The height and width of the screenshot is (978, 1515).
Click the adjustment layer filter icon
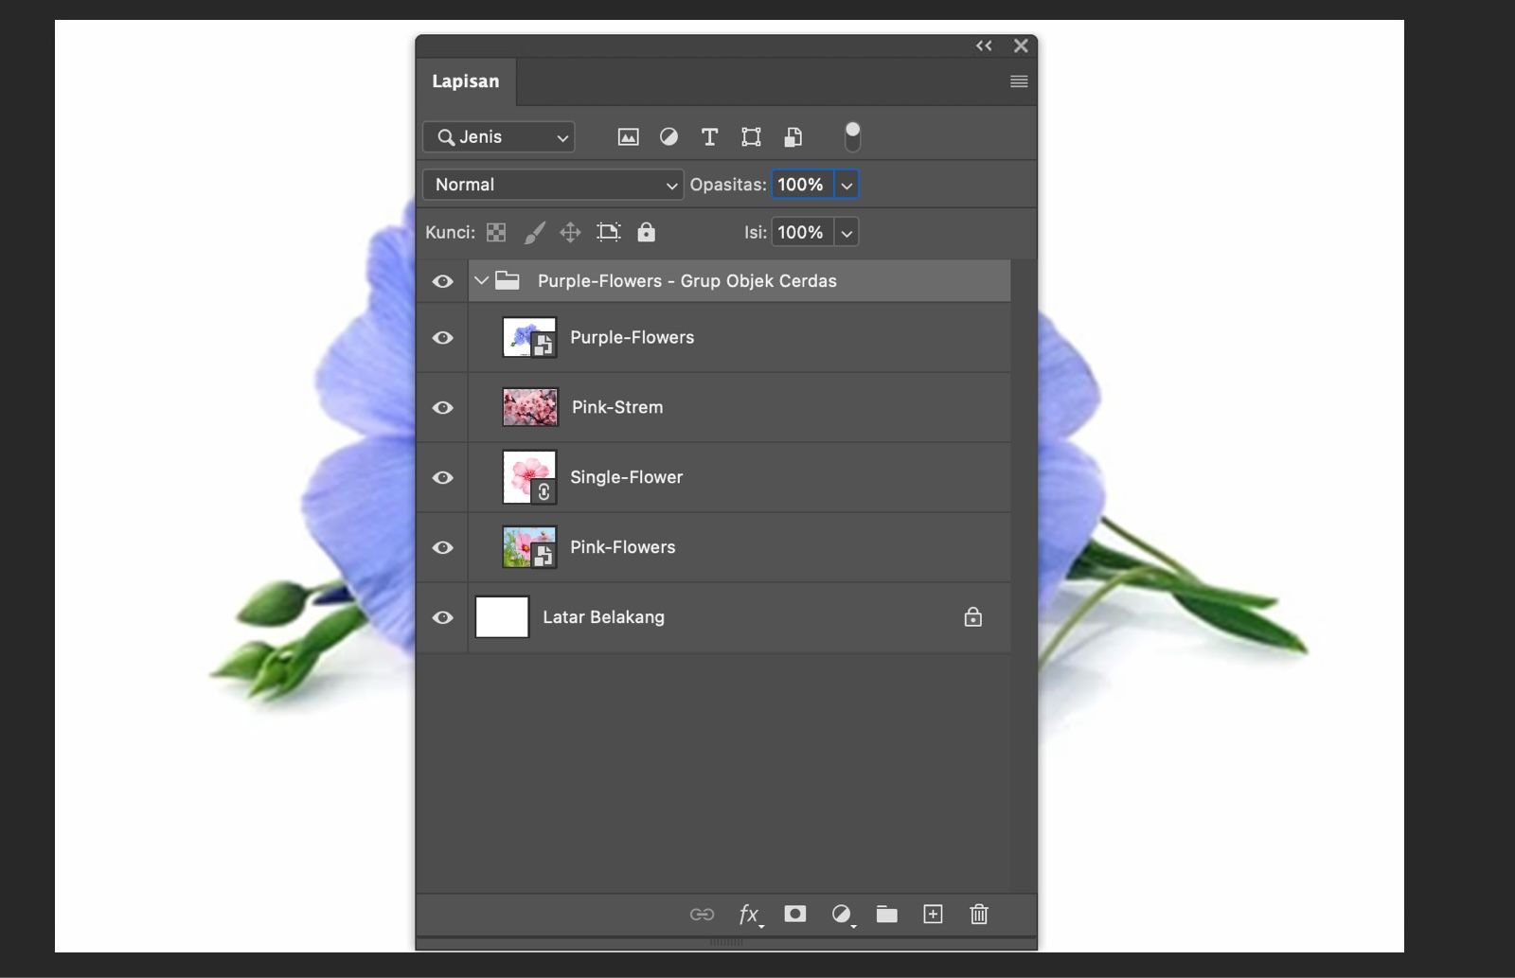pos(668,137)
